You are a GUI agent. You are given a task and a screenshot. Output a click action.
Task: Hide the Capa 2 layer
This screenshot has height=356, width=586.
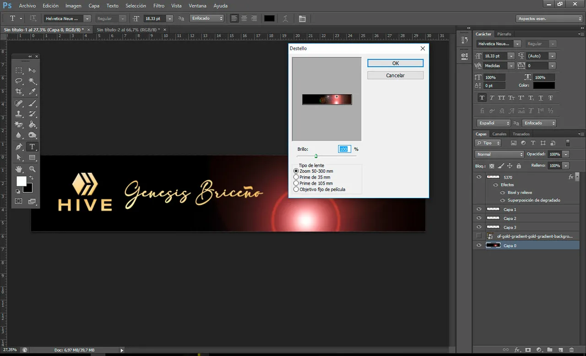[479, 218]
